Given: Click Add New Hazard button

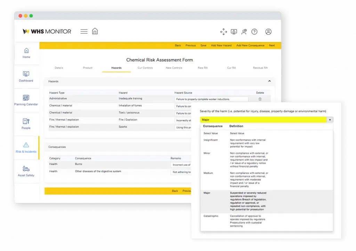Looking at the screenshot, I should click(x=221, y=46).
